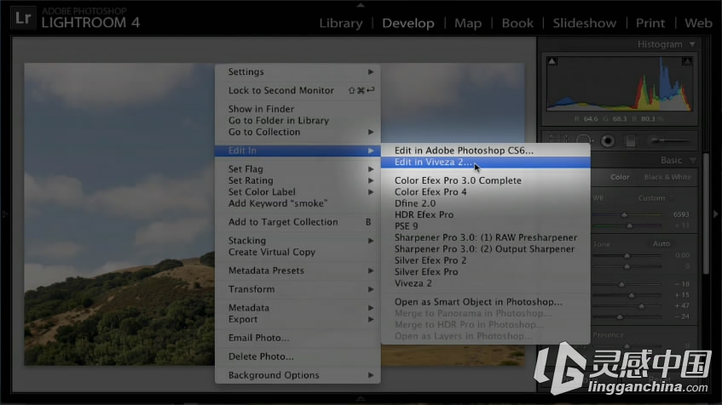Expand the Set Color Label submenu
The width and height of the screenshot is (722, 405).
point(297,191)
